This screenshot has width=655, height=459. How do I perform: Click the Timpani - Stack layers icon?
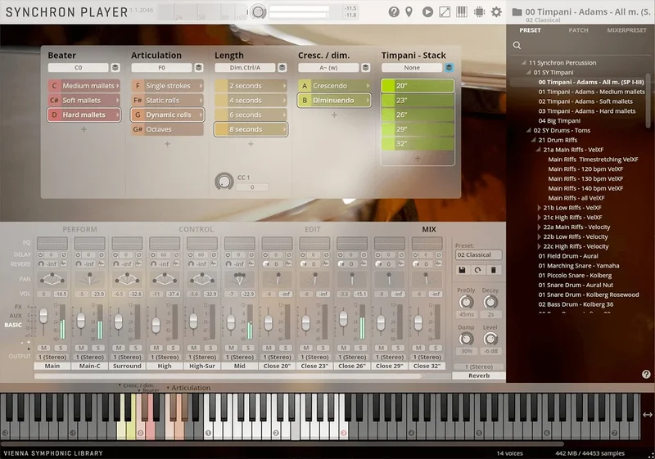coord(449,68)
